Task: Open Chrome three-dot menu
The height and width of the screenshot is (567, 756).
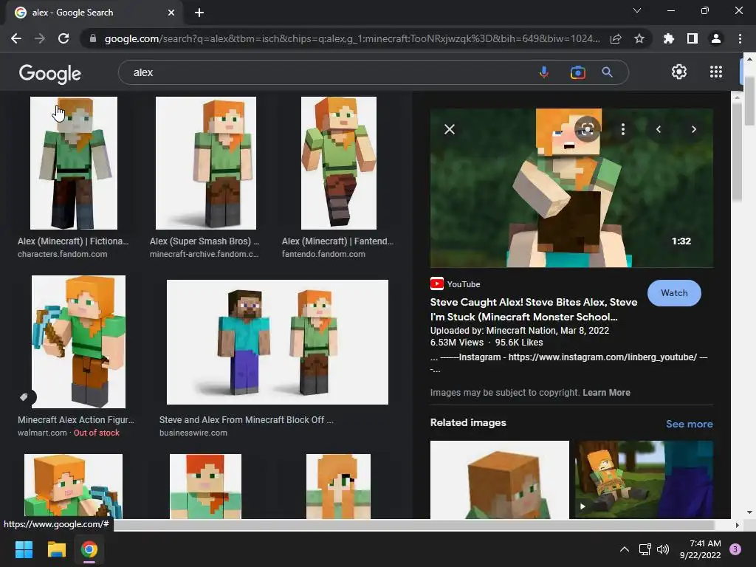Action: tap(740, 38)
